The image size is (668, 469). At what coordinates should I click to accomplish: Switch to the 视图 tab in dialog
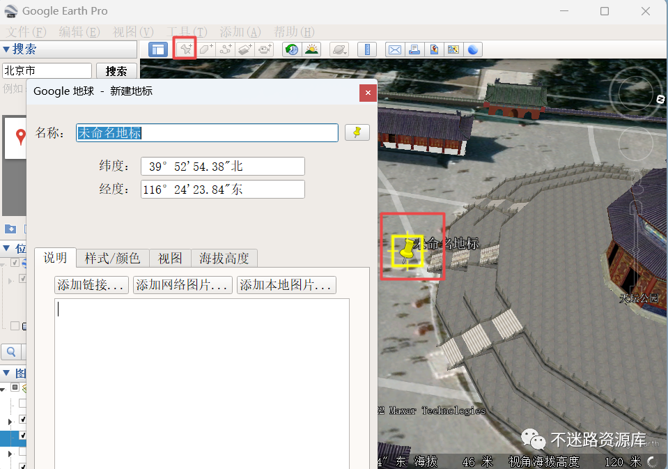pos(171,258)
